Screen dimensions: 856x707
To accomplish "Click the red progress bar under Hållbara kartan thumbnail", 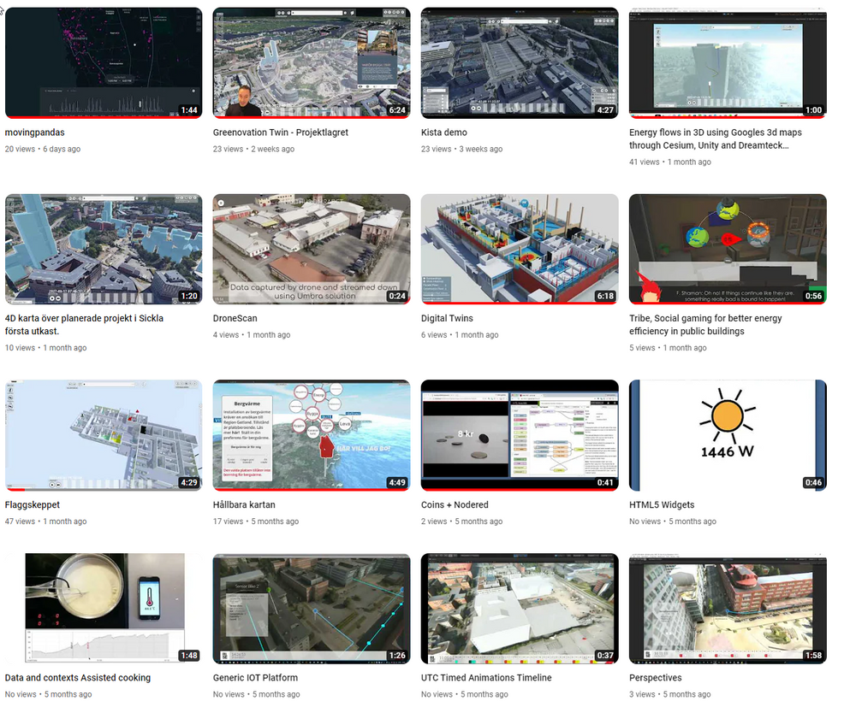I will tap(312, 490).
